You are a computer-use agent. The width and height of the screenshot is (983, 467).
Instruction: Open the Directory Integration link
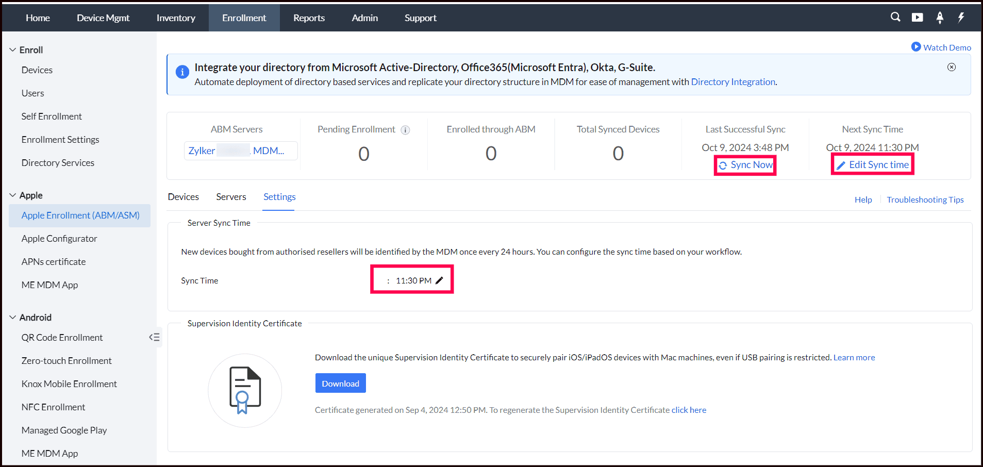coord(732,82)
